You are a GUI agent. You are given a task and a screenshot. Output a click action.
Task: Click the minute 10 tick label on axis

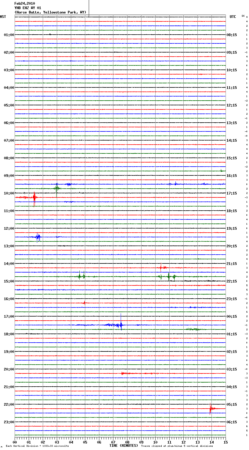(155, 442)
